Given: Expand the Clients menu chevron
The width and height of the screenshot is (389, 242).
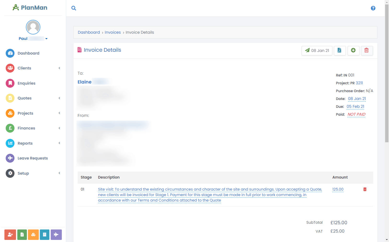Looking at the screenshot, I should 59,68.
